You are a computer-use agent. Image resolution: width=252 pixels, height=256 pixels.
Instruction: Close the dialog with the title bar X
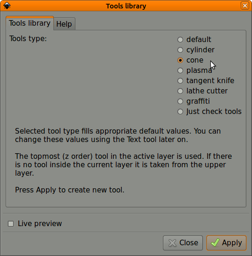245,6
